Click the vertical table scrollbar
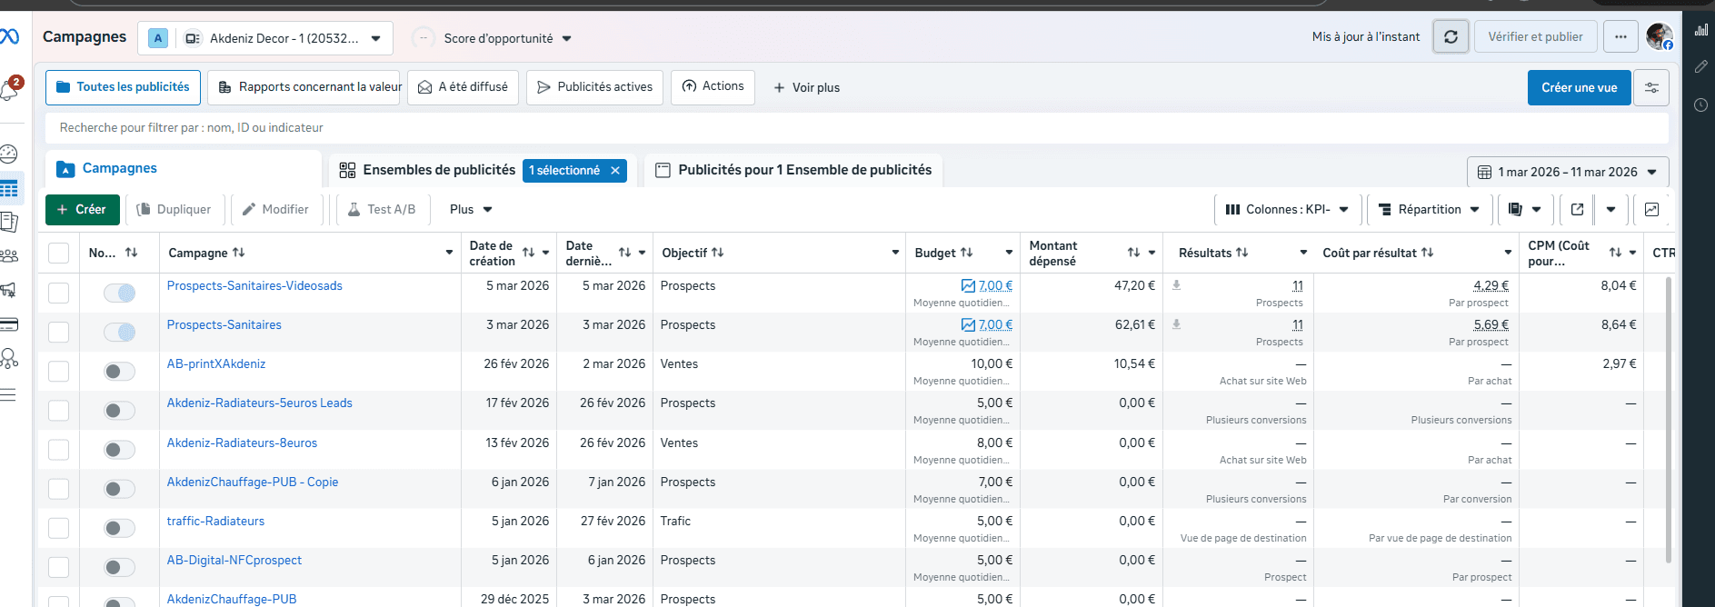Screen dimensions: 1715x607 (1668, 418)
